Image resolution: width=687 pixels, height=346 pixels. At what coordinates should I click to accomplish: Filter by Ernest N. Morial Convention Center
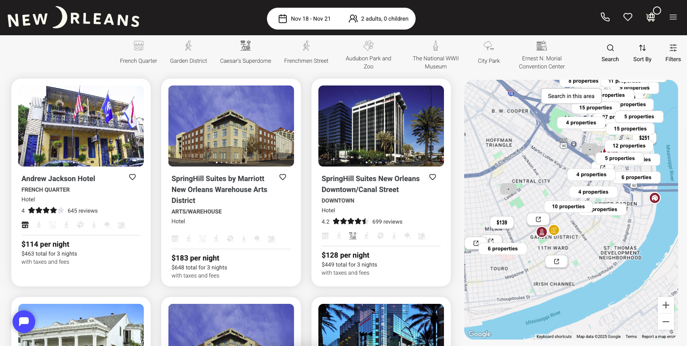pos(542,55)
